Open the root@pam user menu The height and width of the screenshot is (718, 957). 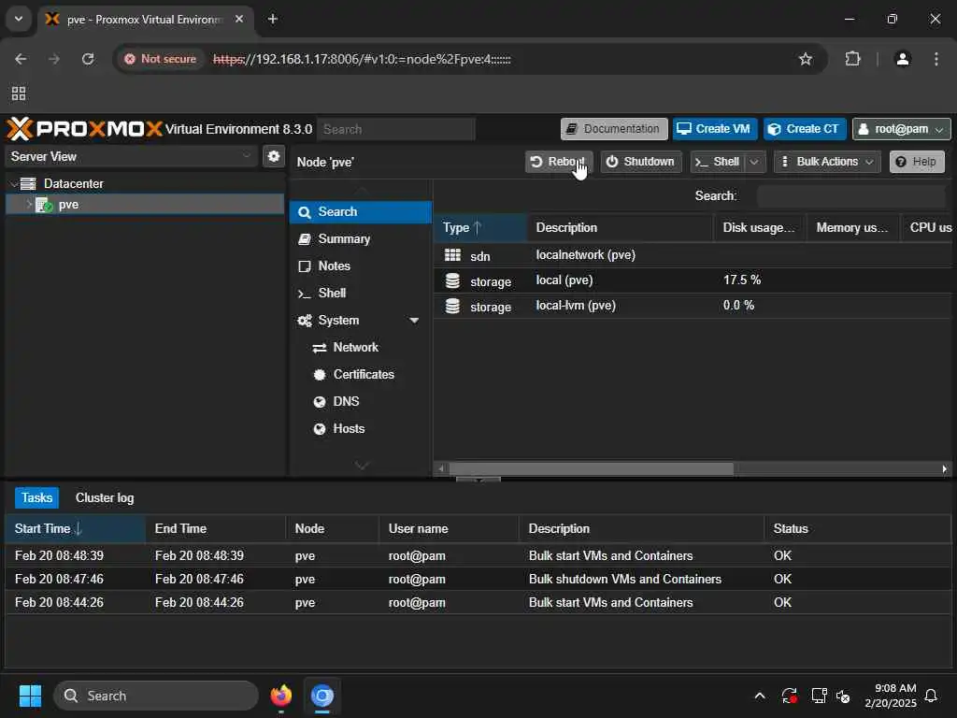901,129
